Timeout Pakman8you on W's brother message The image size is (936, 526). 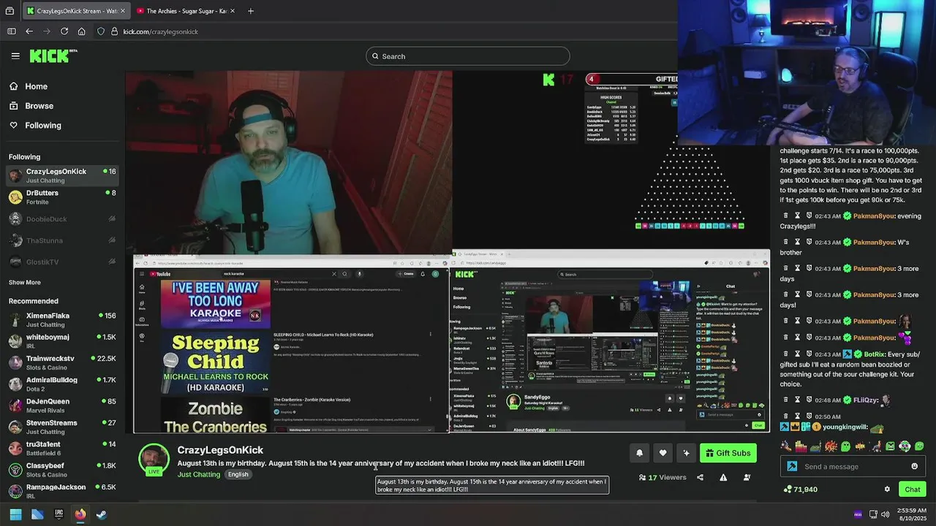click(x=798, y=243)
